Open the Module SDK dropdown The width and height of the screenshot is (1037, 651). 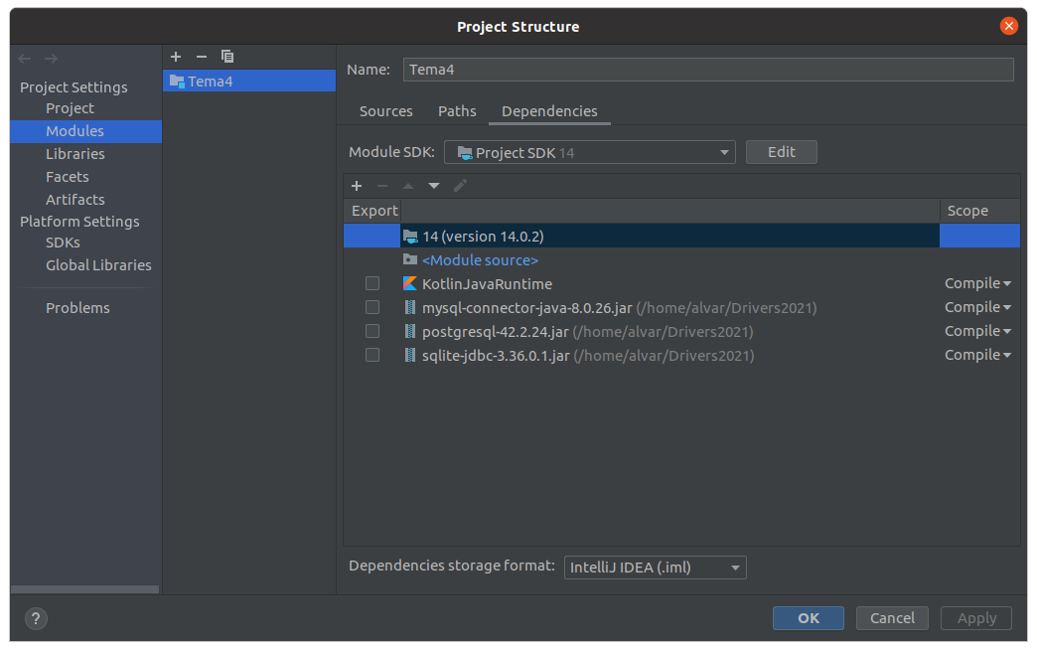pos(590,152)
